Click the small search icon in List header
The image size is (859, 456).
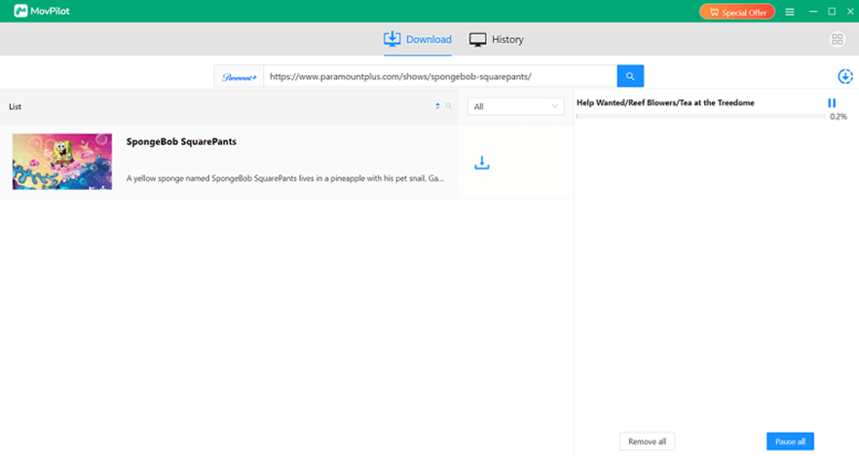point(449,106)
